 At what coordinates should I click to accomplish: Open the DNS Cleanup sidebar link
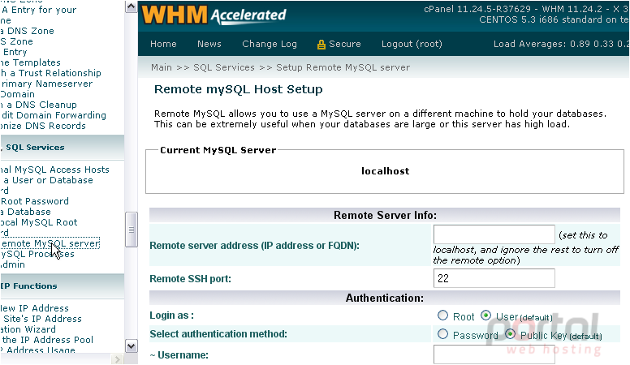point(39,105)
